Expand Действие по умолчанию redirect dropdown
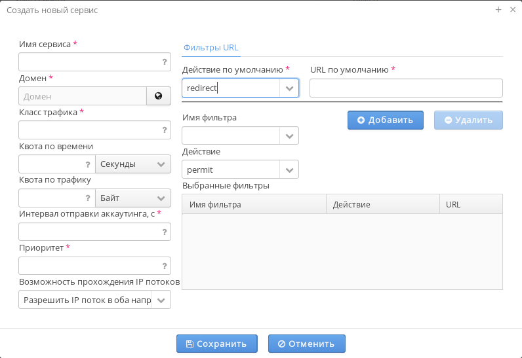This screenshot has width=522, height=358. pyautogui.click(x=289, y=88)
